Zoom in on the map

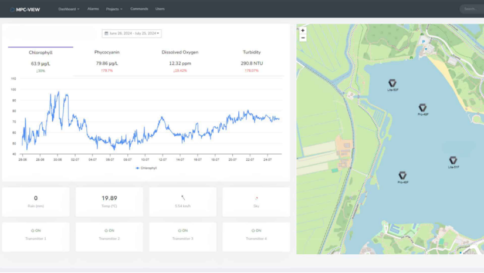[x=303, y=30]
